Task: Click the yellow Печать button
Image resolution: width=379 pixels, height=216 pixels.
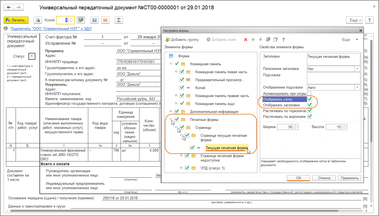Action: tap(16, 20)
